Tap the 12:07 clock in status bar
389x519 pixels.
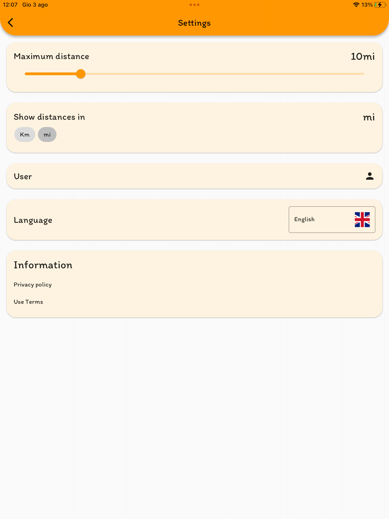point(10,5)
